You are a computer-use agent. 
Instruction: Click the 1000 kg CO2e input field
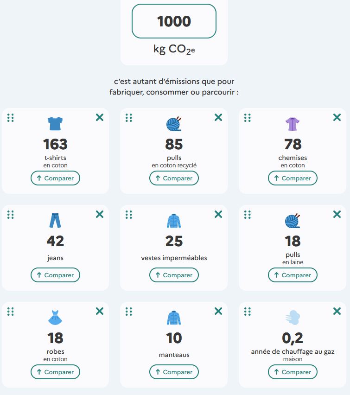coord(174,21)
